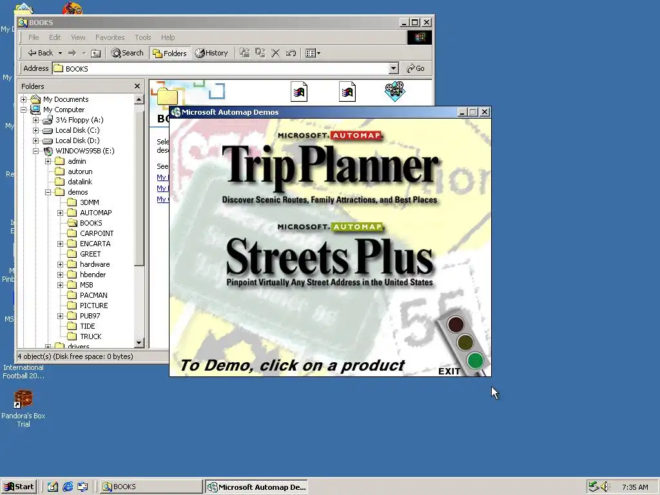Select the MSB folder
Screen dimensions: 660x495
(86, 285)
